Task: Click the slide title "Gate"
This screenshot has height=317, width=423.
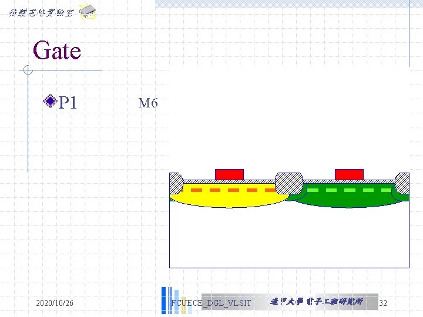Action: (57, 50)
